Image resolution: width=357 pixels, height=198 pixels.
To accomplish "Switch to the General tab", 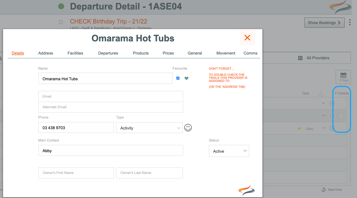I will tap(195, 53).
